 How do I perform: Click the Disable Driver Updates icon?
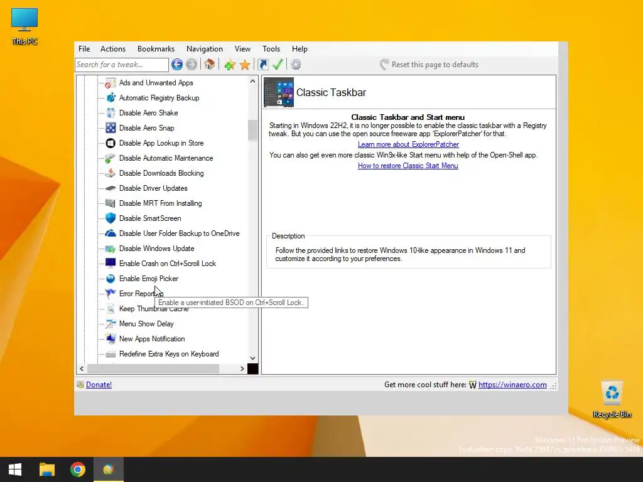tap(111, 188)
